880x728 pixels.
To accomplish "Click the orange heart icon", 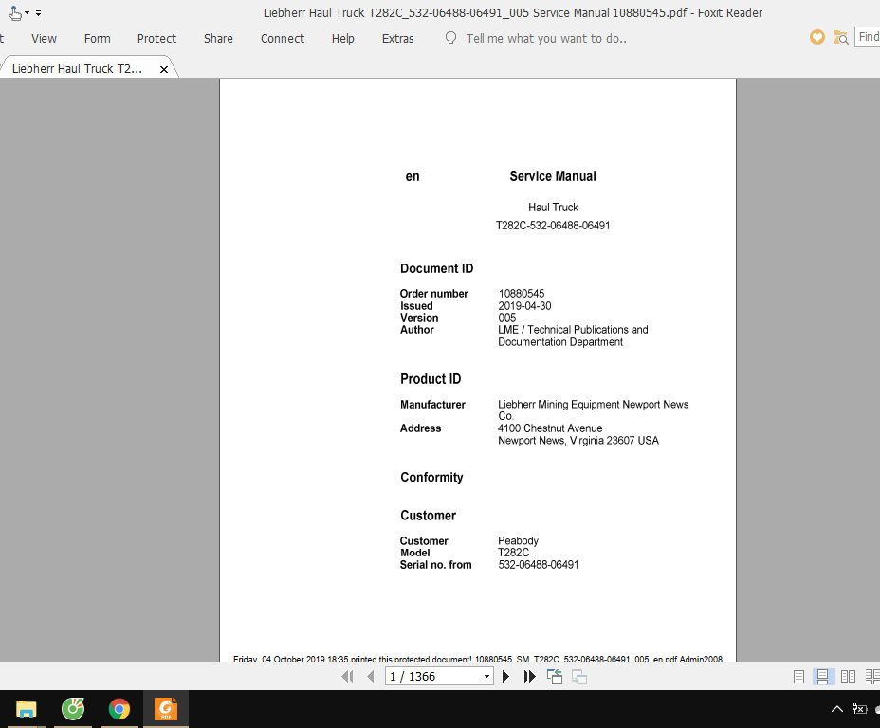I will coord(817,37).
